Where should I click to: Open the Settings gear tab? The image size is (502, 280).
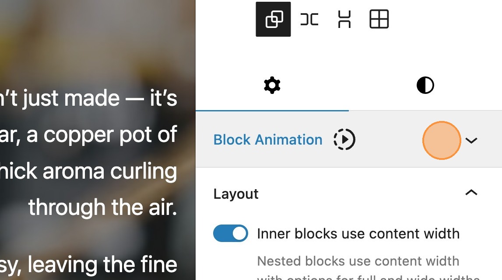(x=272, y=85)
